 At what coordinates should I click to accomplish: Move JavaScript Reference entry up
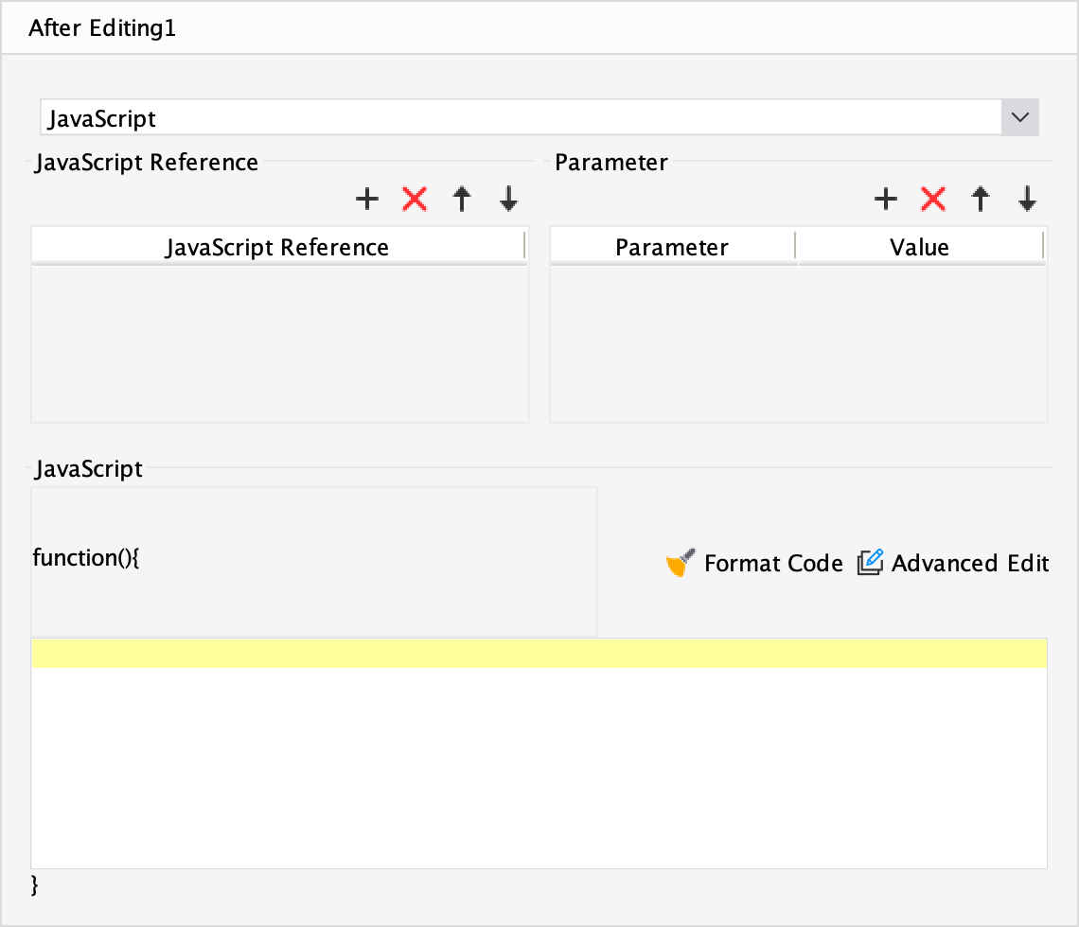(x=462, y=200)
